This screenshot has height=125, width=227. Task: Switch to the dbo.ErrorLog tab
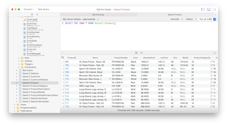point(98,14)
